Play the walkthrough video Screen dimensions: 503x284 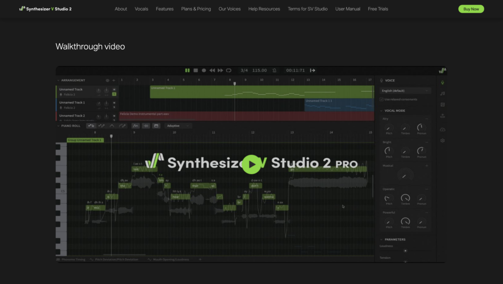coord(251,164)
